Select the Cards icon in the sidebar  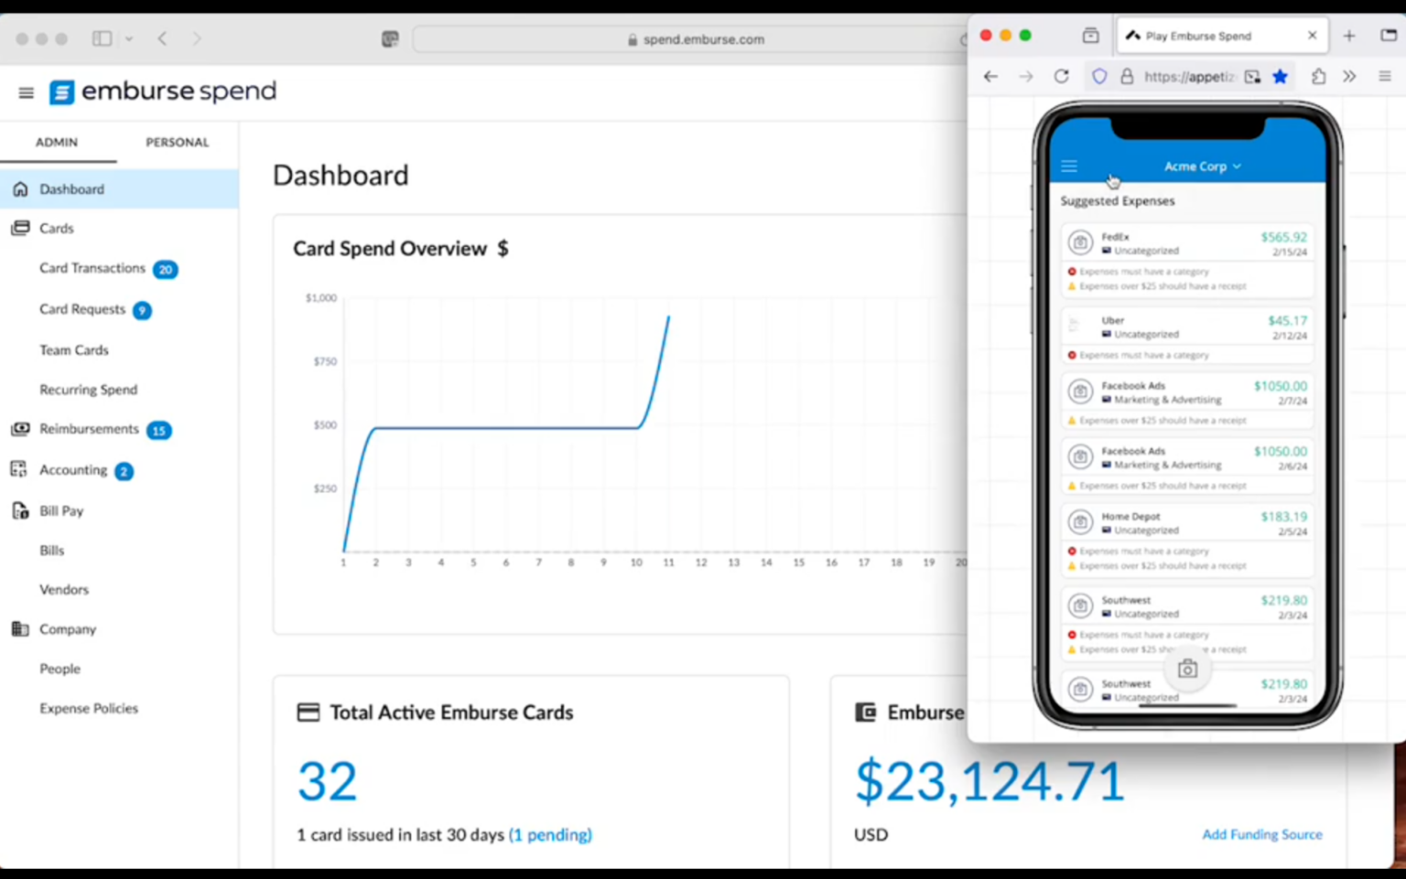[x=20, y=228]
